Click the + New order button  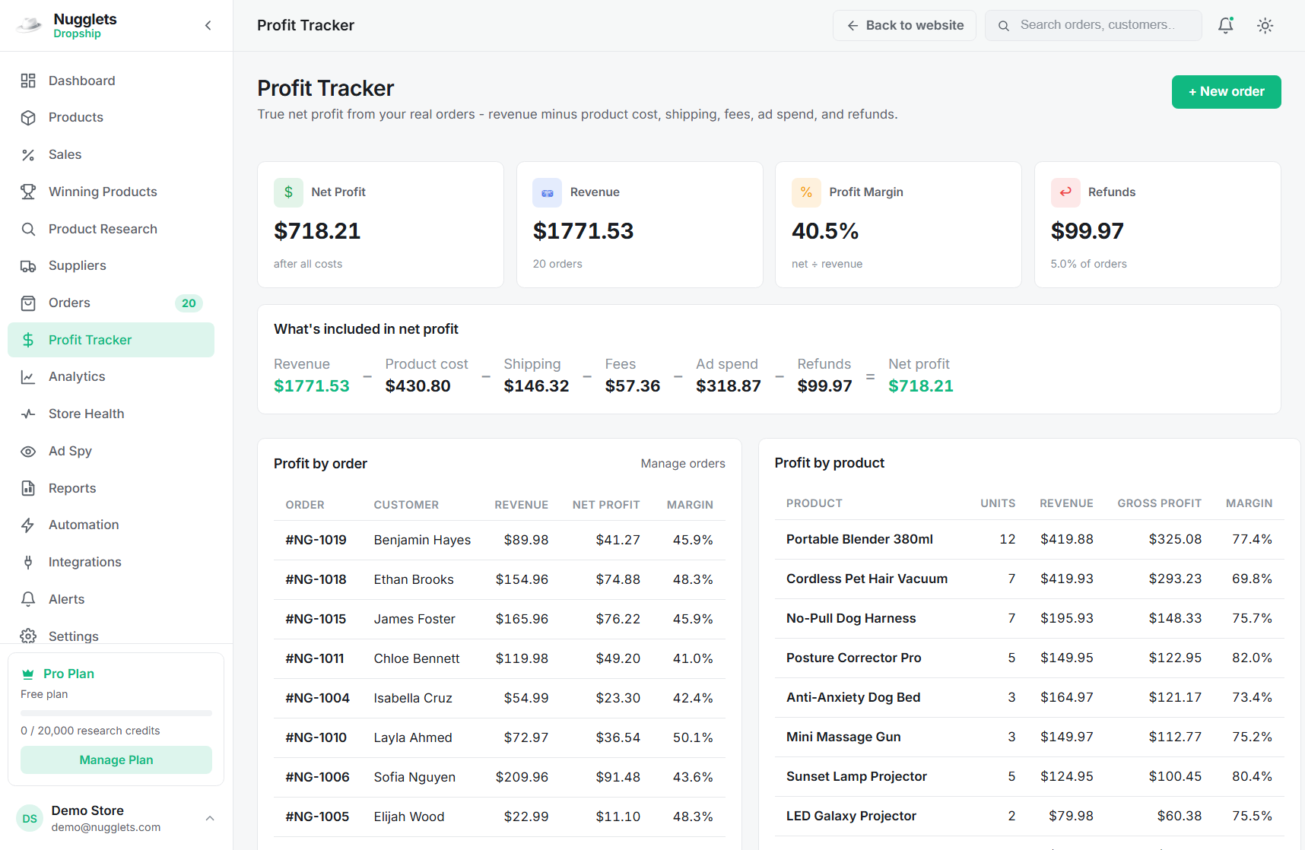point(1226,92)
